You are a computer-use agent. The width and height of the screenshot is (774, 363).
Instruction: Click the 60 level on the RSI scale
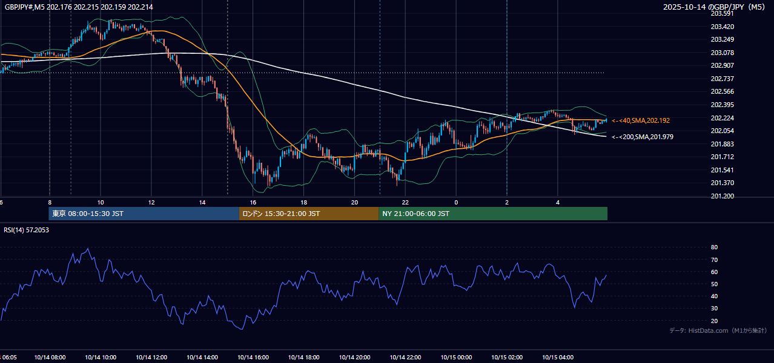tap(714, 272)
